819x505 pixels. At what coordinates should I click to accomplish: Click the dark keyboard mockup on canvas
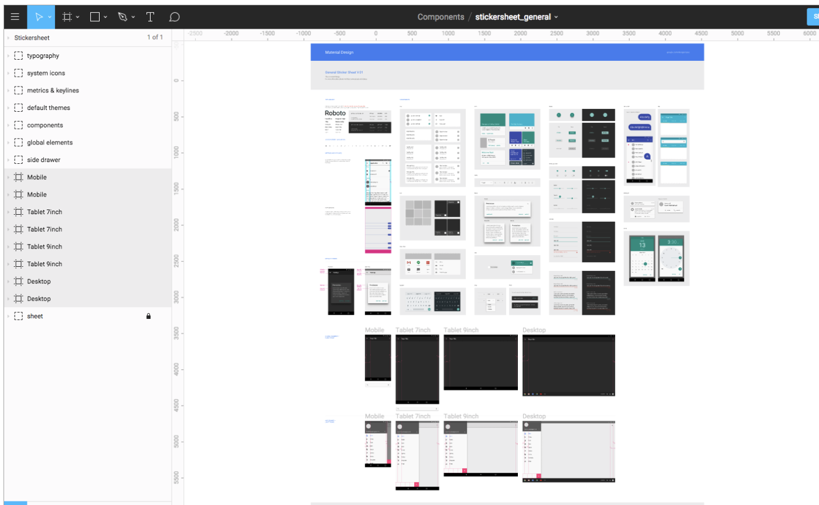[448, 301]
